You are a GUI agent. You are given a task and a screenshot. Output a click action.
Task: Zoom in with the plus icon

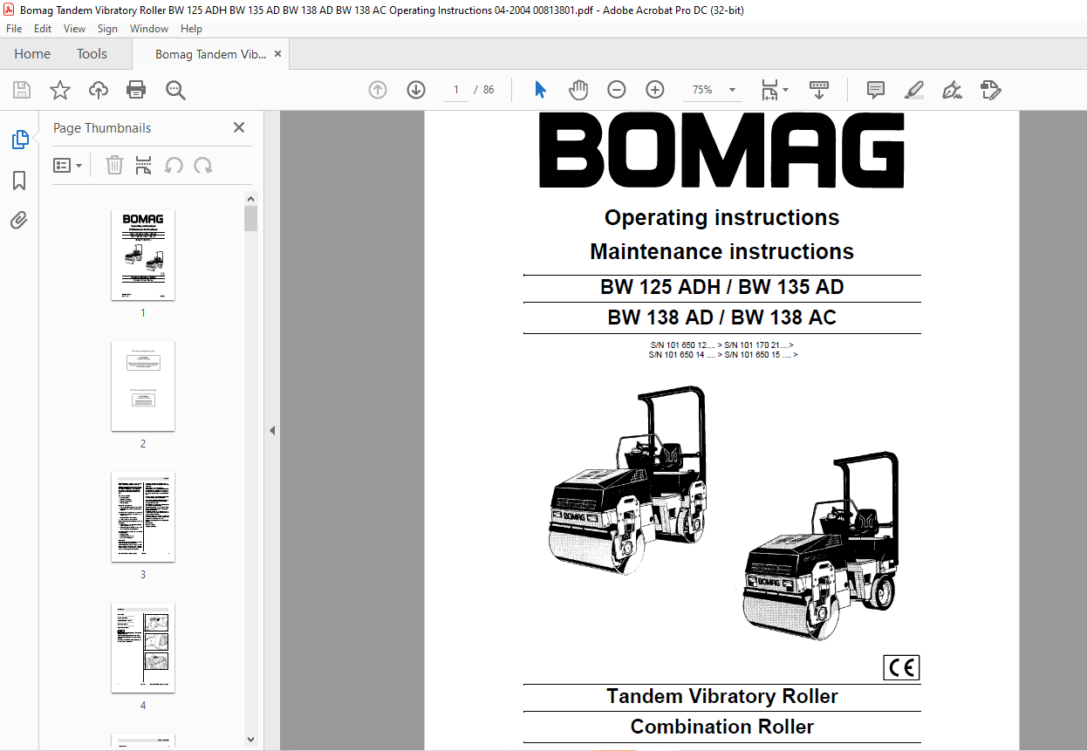click(655, 90)
